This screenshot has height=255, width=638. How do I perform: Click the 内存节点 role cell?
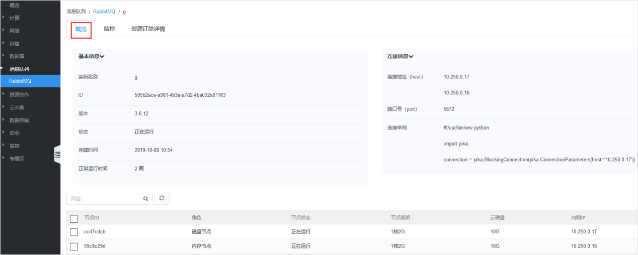[x=201, y=246]
